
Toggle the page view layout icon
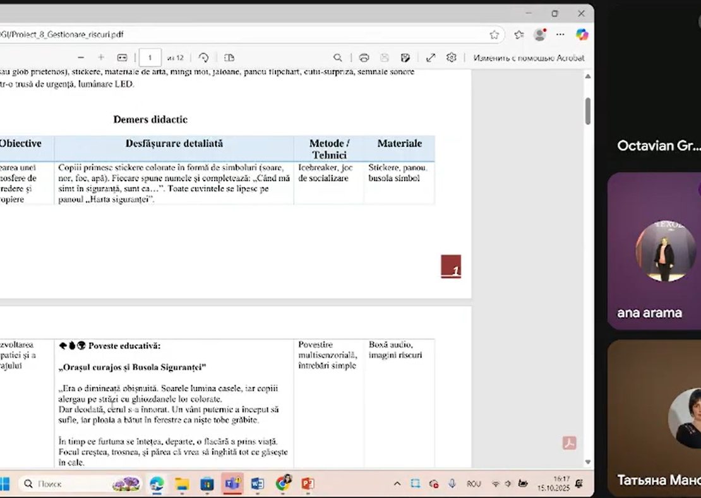pyautogui.click(x=229, y=57)
